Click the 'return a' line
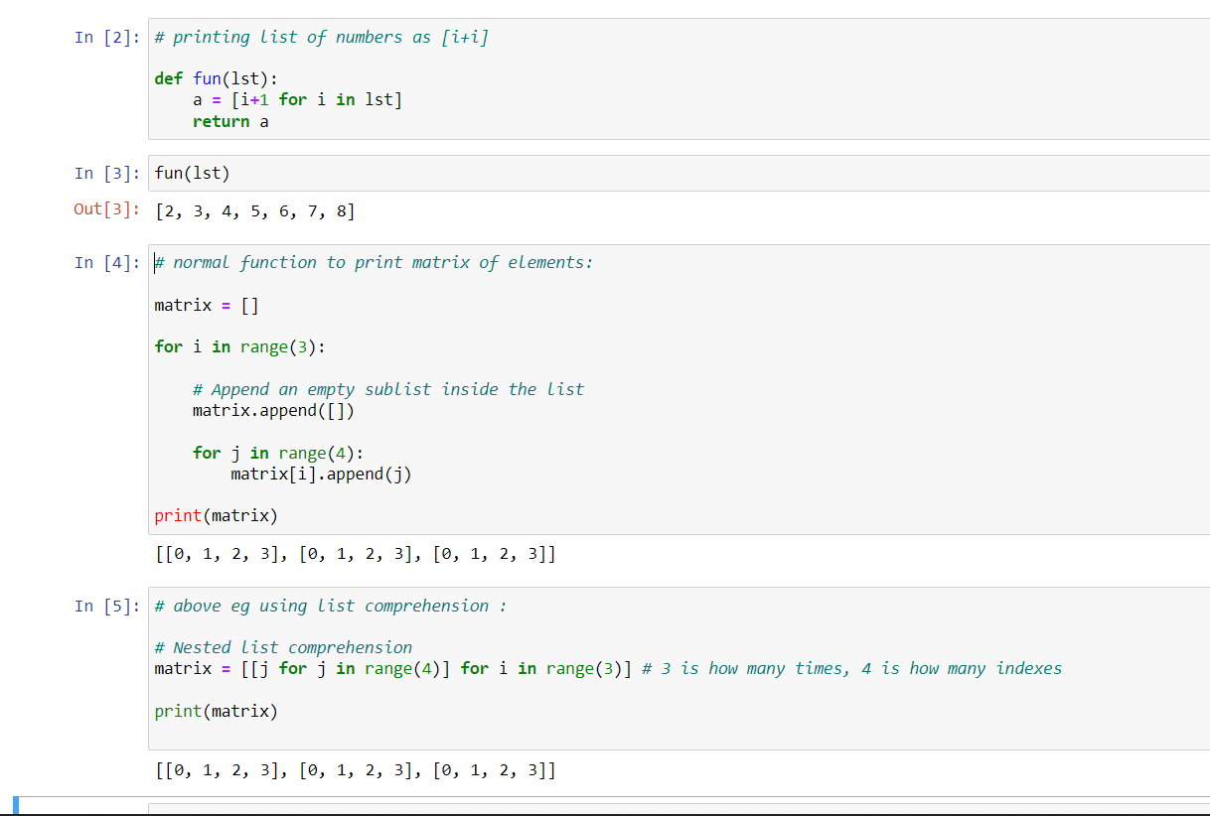Image resolution: width=1210 pixels, height=816 pixels. 230,121
